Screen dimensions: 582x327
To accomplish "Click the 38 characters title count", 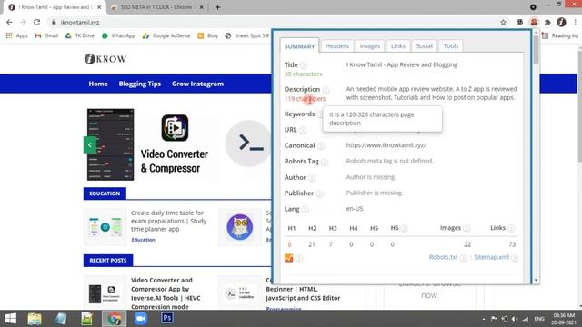I will coord(303,74).
